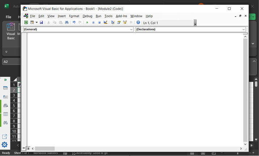259x156 pixels.
Task: Click the Cut scissors icon
Action: pyautogui.click(x=49, y=22)
